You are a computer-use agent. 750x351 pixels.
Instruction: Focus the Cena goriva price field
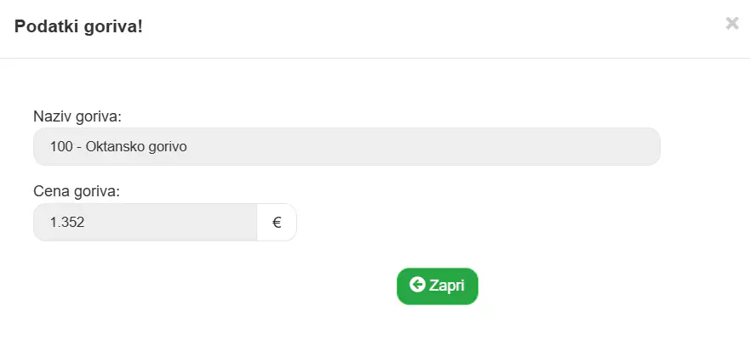(145, 222)
